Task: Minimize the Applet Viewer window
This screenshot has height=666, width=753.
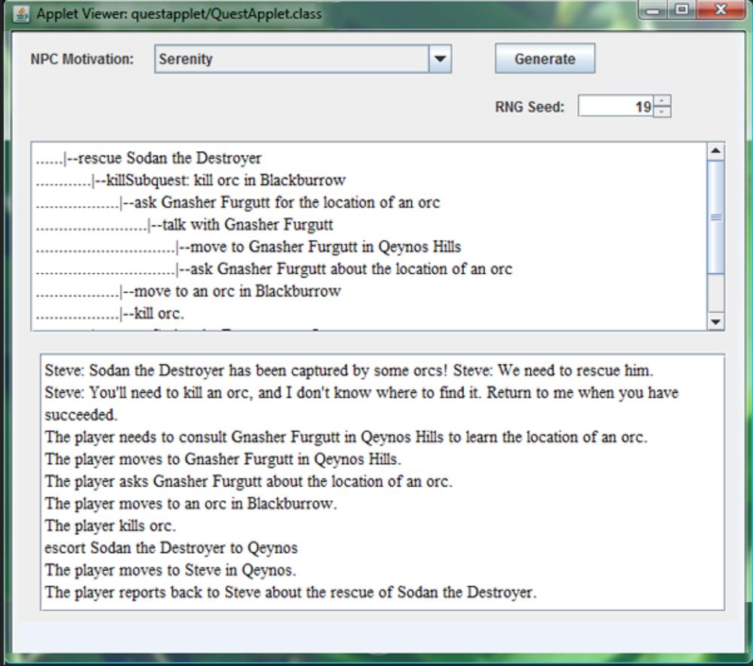Action: pyautogui.click(x=653, y=10)
